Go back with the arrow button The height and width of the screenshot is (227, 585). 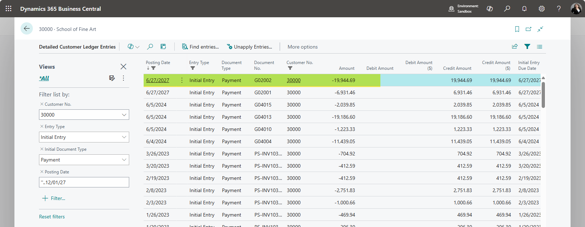click(27, 28)
